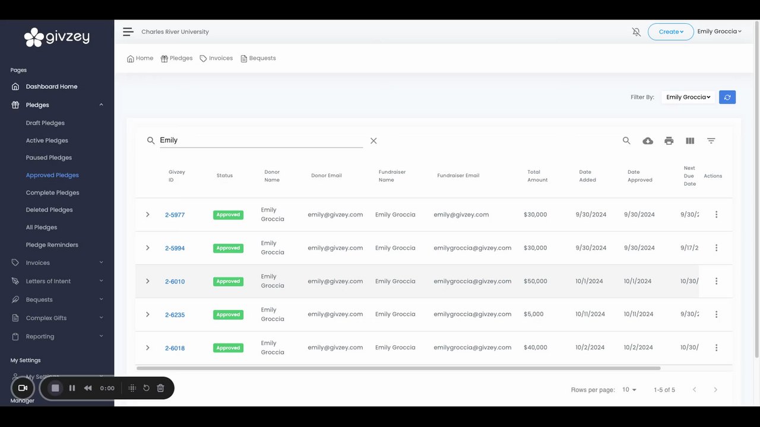Open the filter table icon
Image resolution: width=760 pixels, height=427 pixels.
[711, 141]
